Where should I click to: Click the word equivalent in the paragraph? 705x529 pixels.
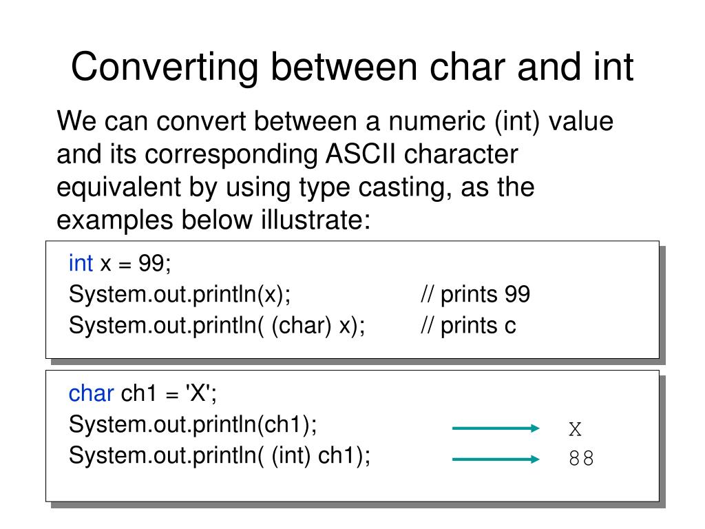pyautogui.click(x=118, y=188)
